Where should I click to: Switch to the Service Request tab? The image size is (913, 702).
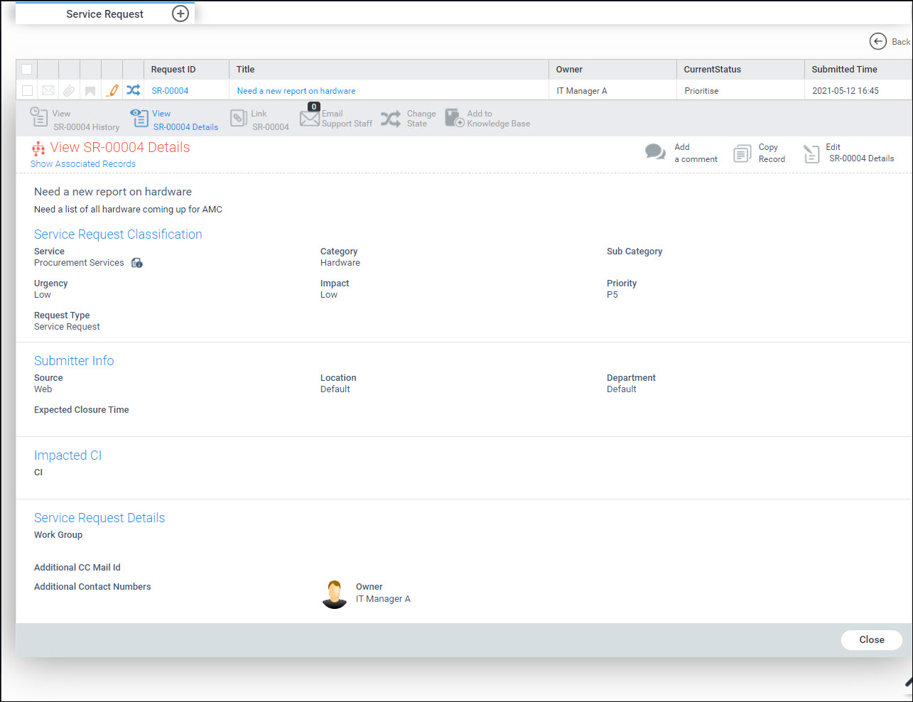coord(104,14)
